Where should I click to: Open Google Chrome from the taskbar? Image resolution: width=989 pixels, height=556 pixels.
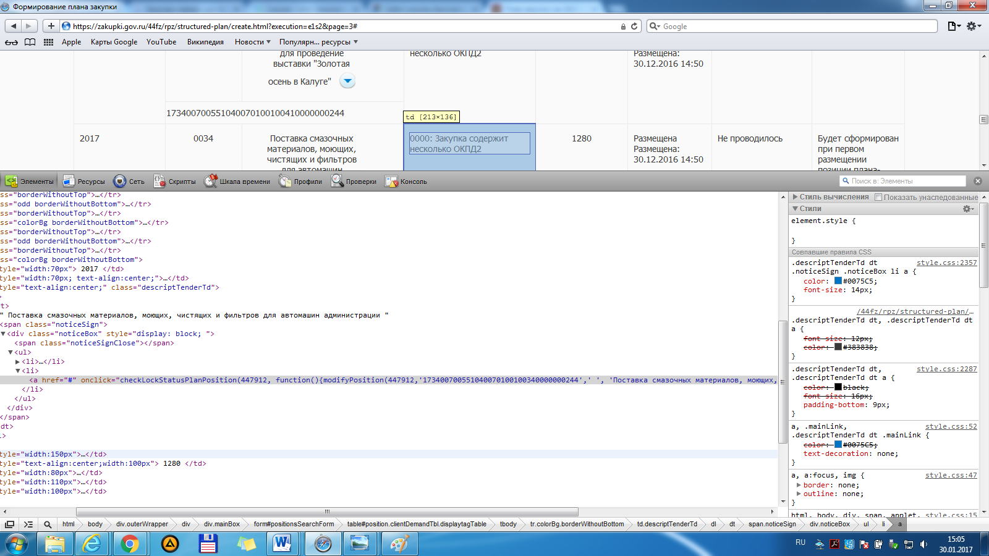pos(130,544)
